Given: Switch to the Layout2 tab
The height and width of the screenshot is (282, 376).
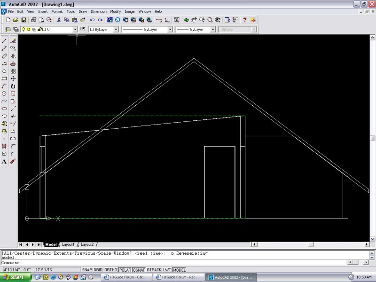Looking at the screenshot, I should pos(87,244).
